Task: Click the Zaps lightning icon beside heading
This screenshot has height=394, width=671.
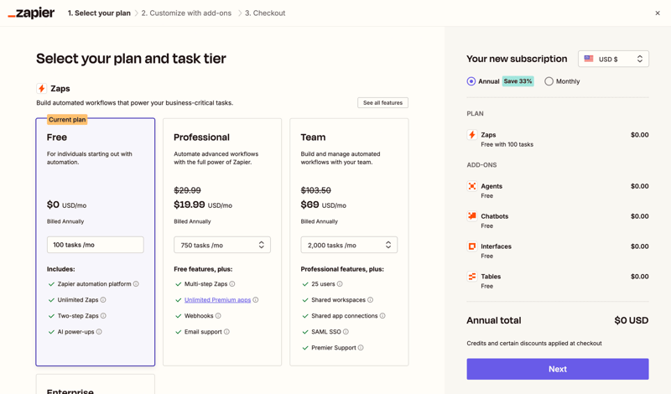Action: [41, 89]
